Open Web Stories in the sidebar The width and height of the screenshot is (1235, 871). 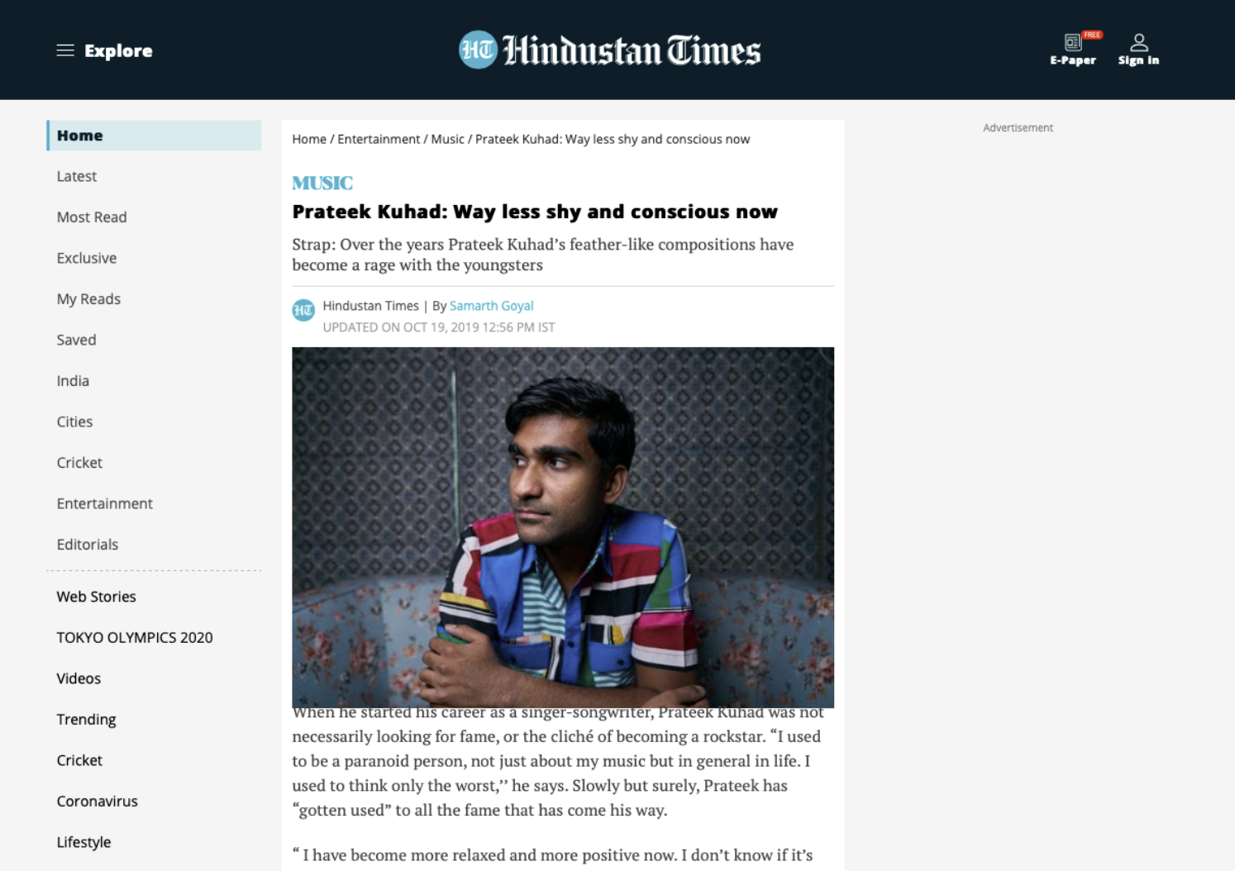(96, 597)
